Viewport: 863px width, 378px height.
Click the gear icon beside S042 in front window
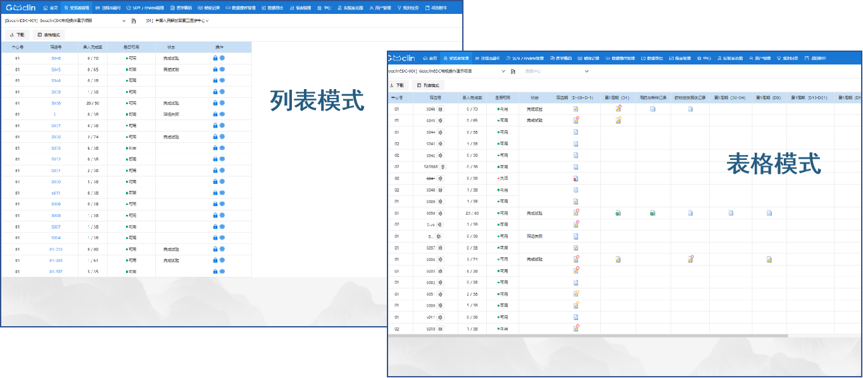click(440, 155)
